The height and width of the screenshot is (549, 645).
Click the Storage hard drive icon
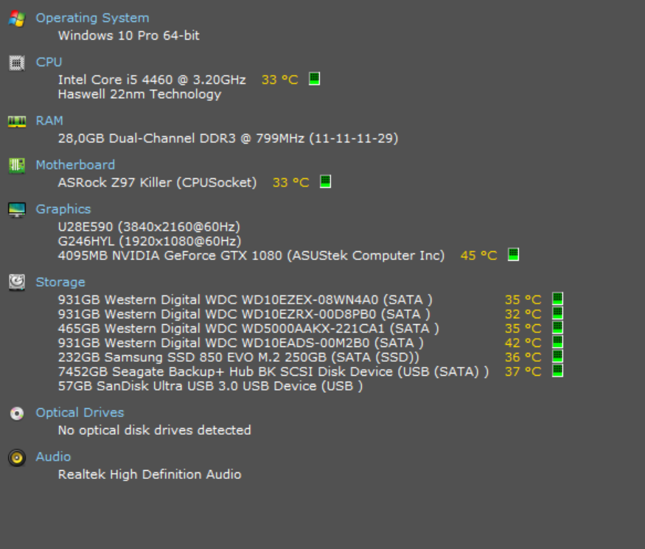point(17,282)
